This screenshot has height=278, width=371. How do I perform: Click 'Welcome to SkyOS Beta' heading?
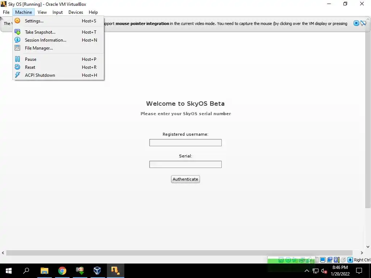[x=185, y=104]
